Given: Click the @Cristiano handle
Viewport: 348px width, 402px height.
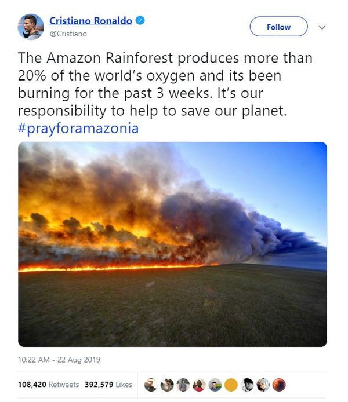Looking at the screenshot, I should pyautogui.click(x=68, y=34).
